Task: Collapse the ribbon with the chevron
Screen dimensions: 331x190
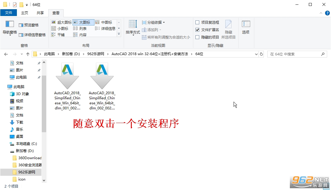Action: tap(321, 13)
